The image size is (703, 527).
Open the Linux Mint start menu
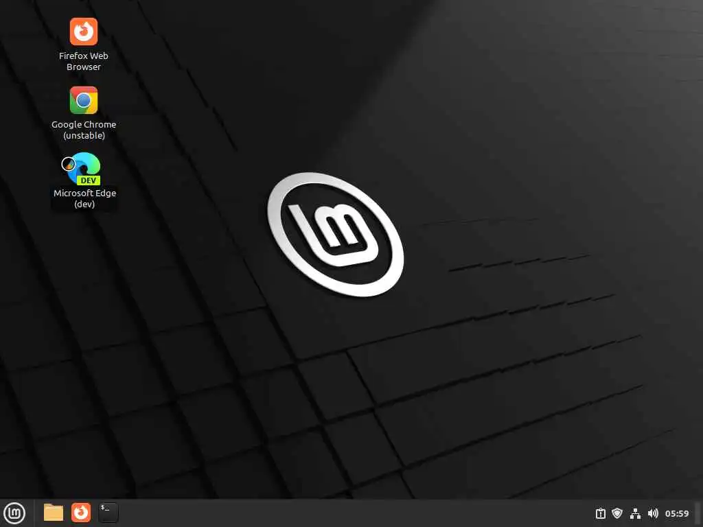click(x=14, y=513)
